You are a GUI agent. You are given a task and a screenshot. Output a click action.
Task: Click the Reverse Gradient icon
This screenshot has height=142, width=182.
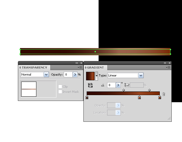pyautogui.click(x=90, y=85)
